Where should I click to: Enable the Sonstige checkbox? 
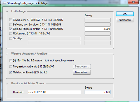tap(11, 38)
